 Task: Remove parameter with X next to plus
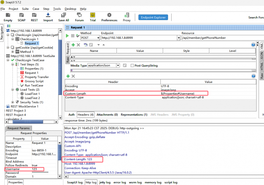(x=78, y=45)
